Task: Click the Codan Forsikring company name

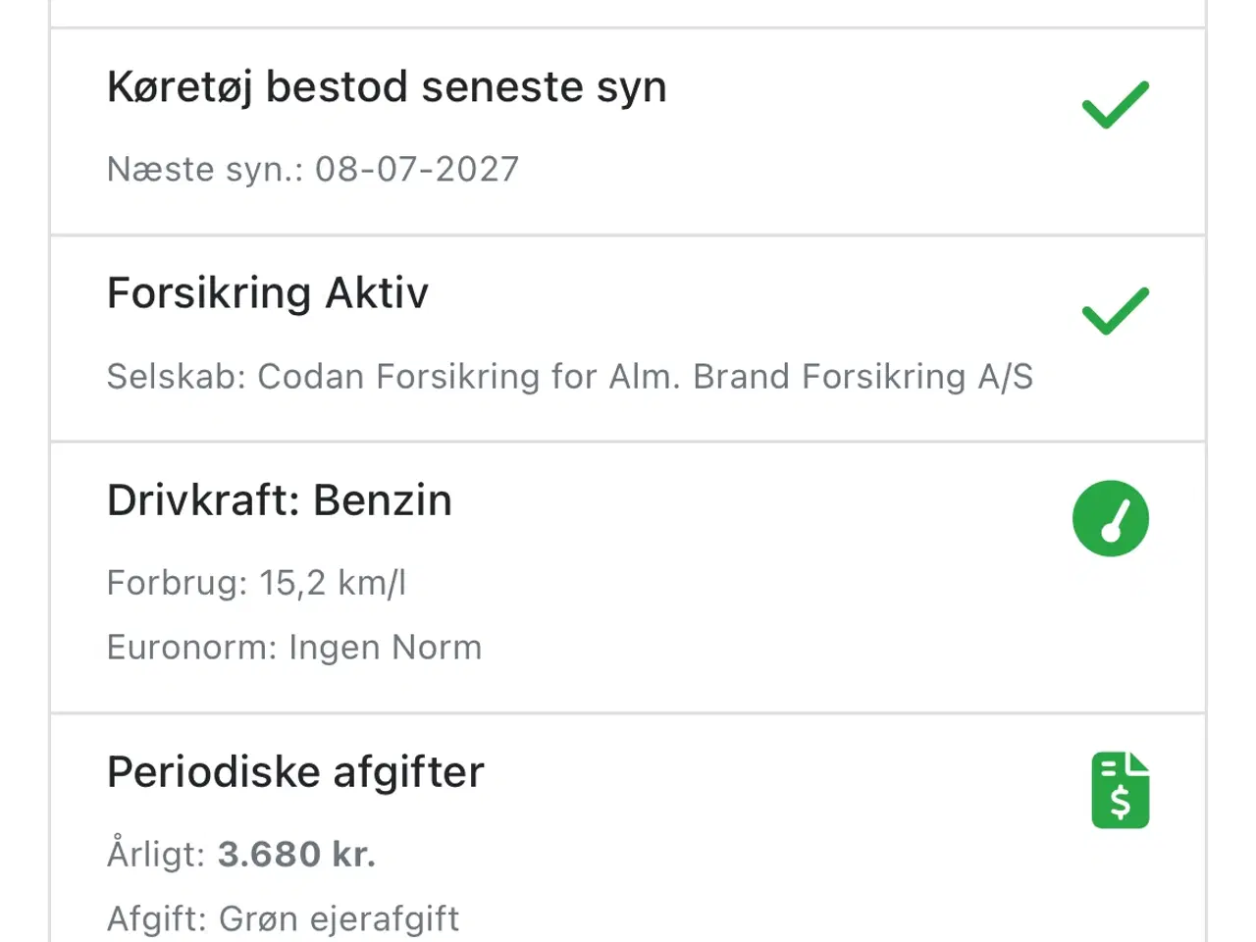Action: (x=645, y=377)
